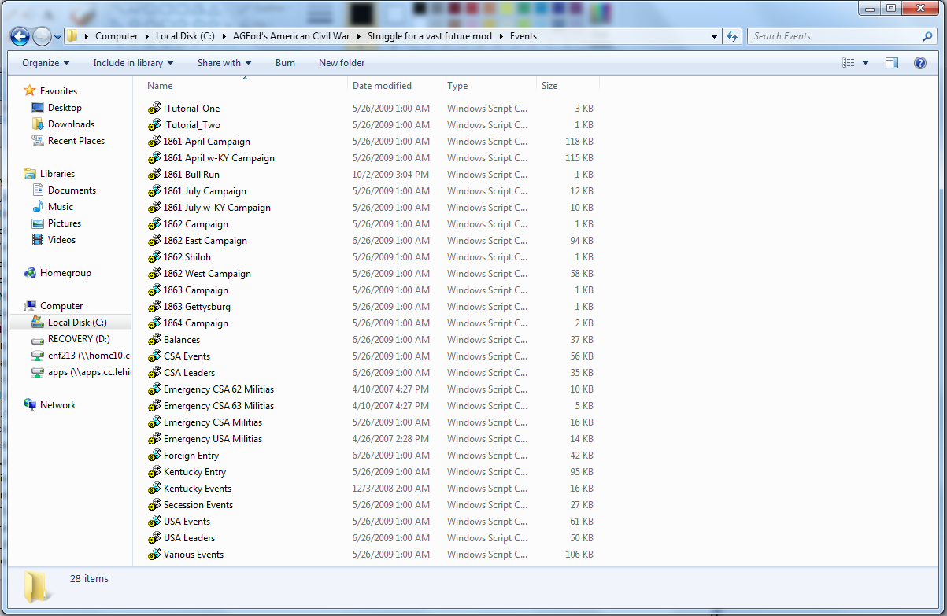Expand the Include in library menu
This screenshot has width=947, height=616.
pos(132,63)
